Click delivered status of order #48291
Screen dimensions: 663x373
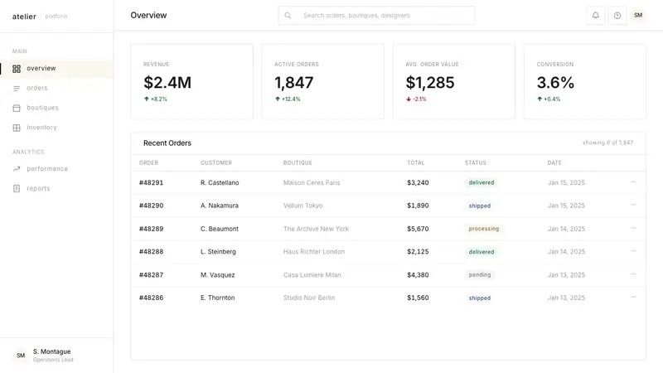(482, 182)
